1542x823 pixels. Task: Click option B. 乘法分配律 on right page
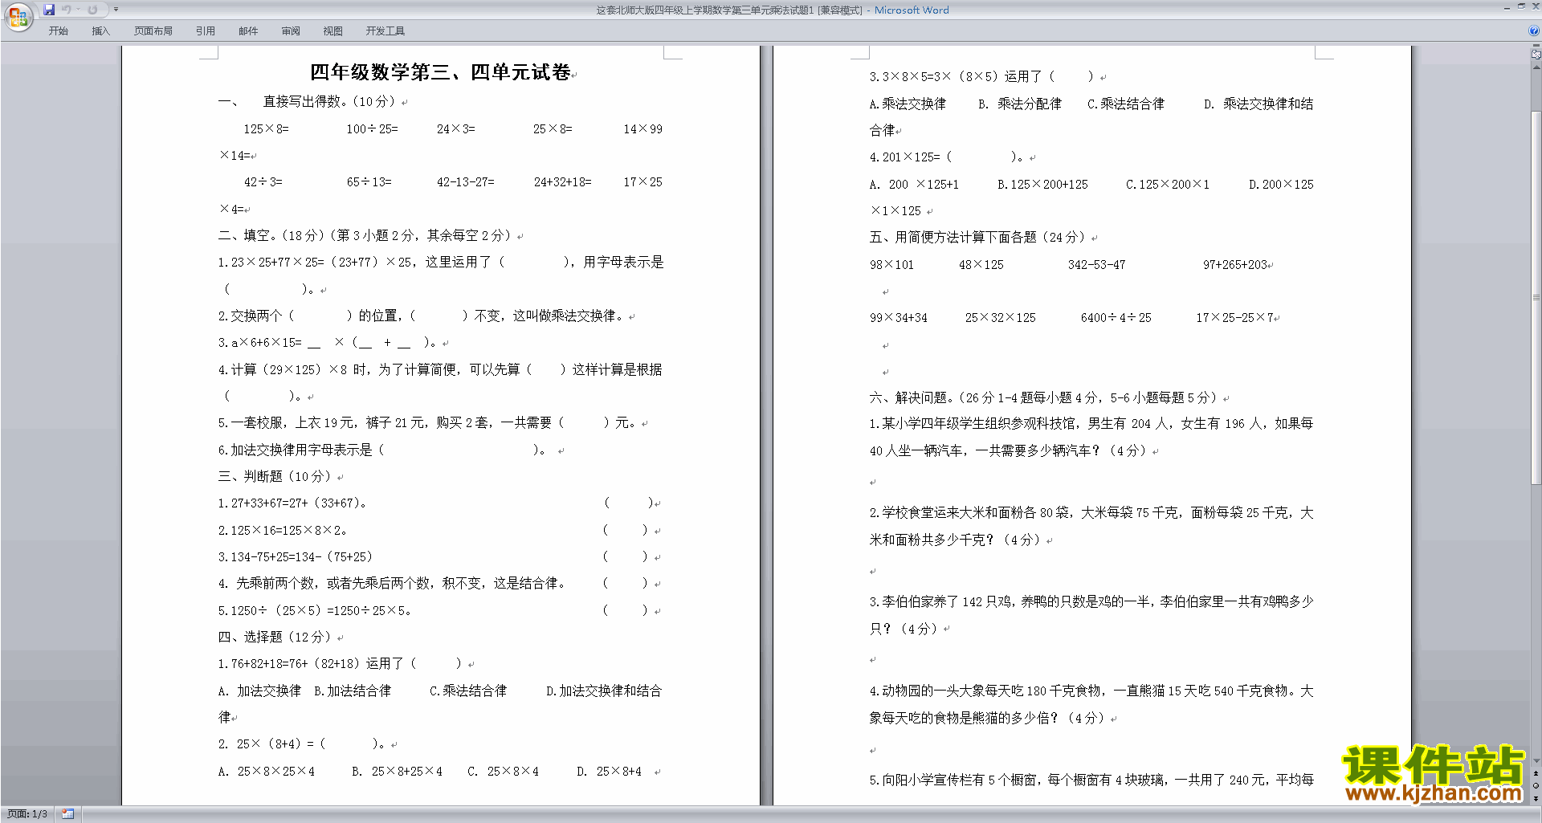(1020, 104)
